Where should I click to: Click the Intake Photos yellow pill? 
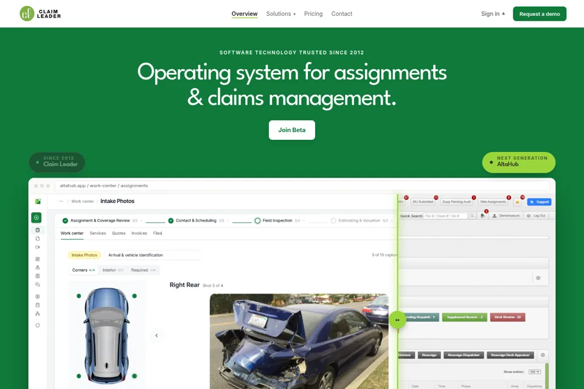(84, 255)
